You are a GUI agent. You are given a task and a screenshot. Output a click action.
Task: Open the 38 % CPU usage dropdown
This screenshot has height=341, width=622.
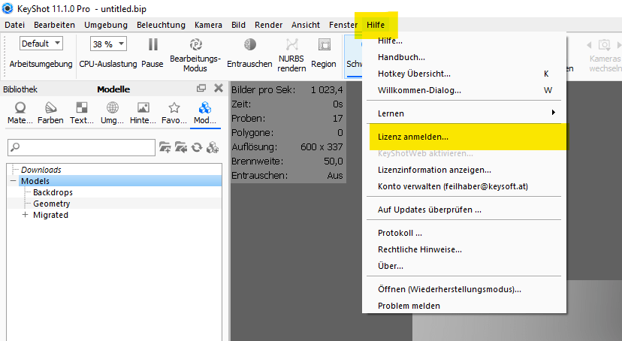point(108,44)
